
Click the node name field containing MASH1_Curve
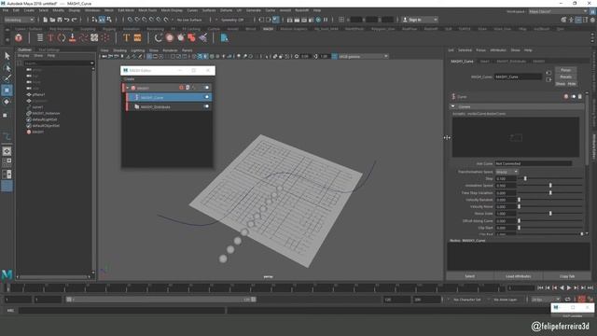pos(518,77)
